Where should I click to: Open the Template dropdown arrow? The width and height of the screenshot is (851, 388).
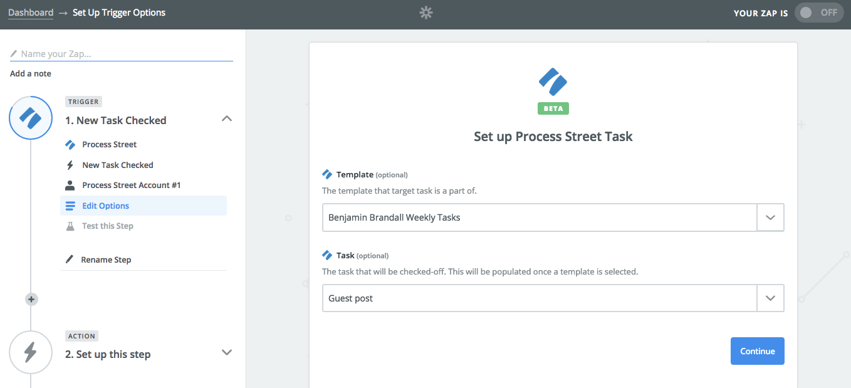(x=771, y=218)
